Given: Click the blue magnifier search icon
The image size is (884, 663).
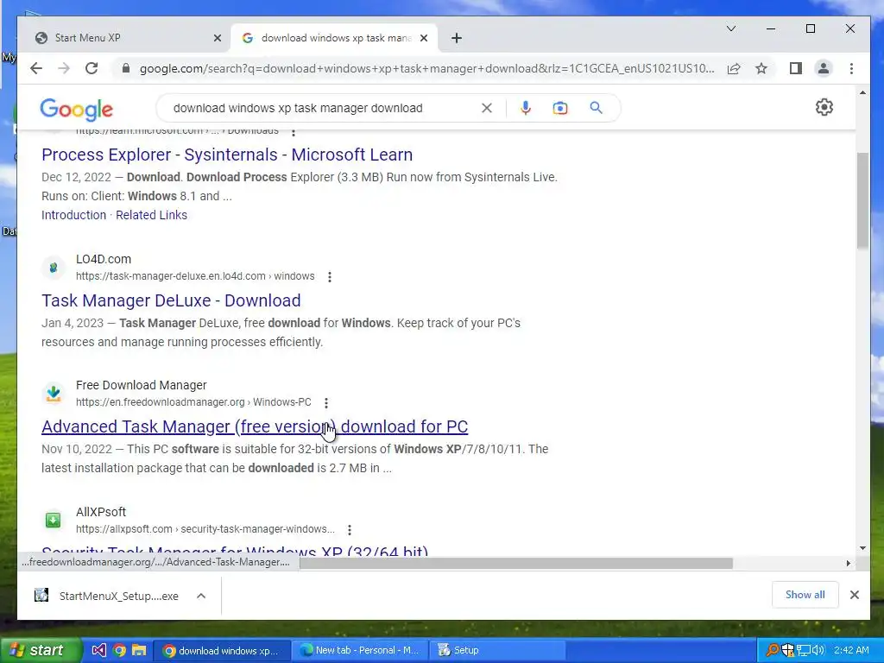Looking at the screenshot, I should pos(596,108).
